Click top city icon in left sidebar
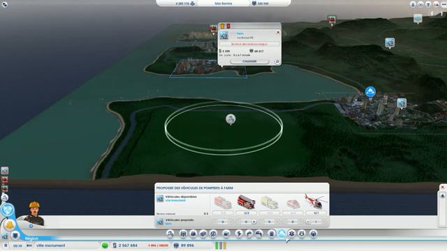 click(x=5, y=170)
